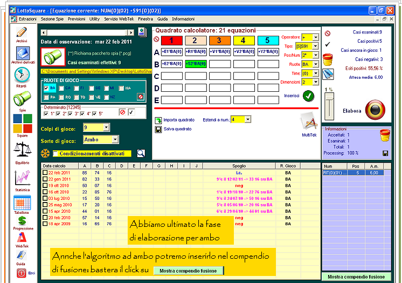The height and width of the screenshot is (283, 402).
Task: Open the Sezione Spie menu
Action: (x=52, y=19)
